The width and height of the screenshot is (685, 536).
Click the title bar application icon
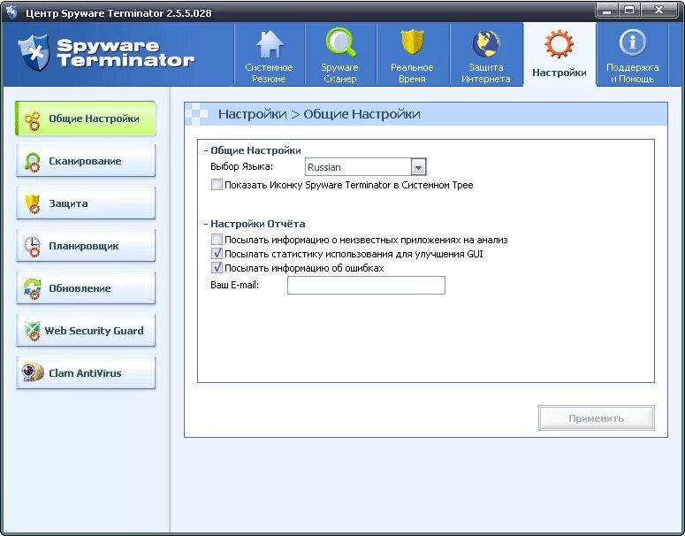coord(11,12)
